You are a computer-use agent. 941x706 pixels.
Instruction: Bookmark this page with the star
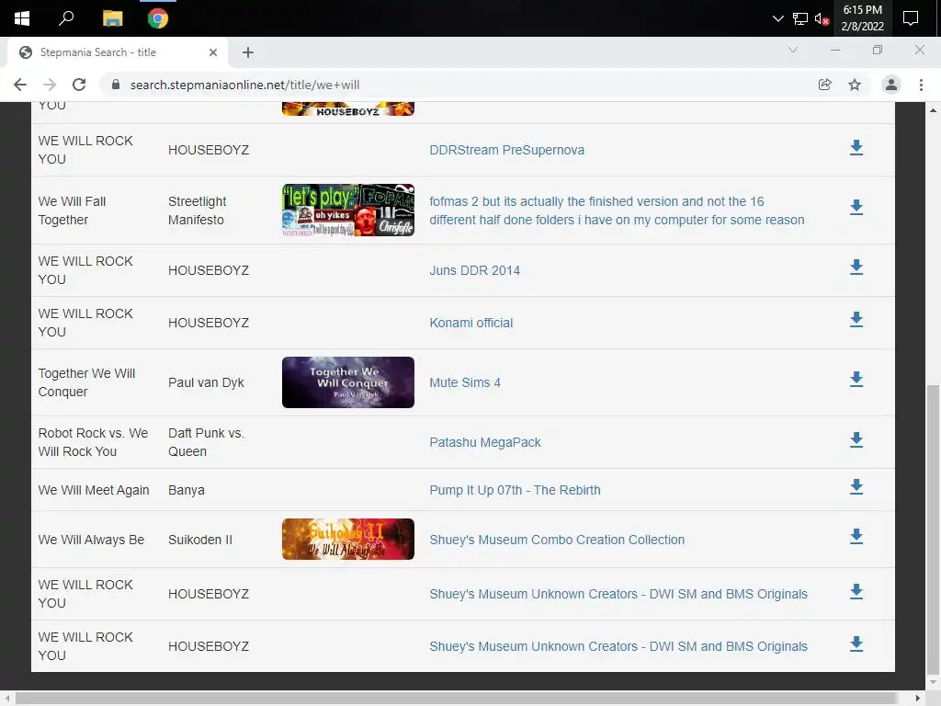(855, 85)
